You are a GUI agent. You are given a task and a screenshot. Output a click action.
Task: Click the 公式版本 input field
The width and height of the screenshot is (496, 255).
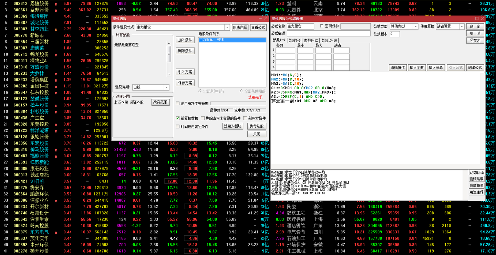pyautogui.click(x=395, y=34)
